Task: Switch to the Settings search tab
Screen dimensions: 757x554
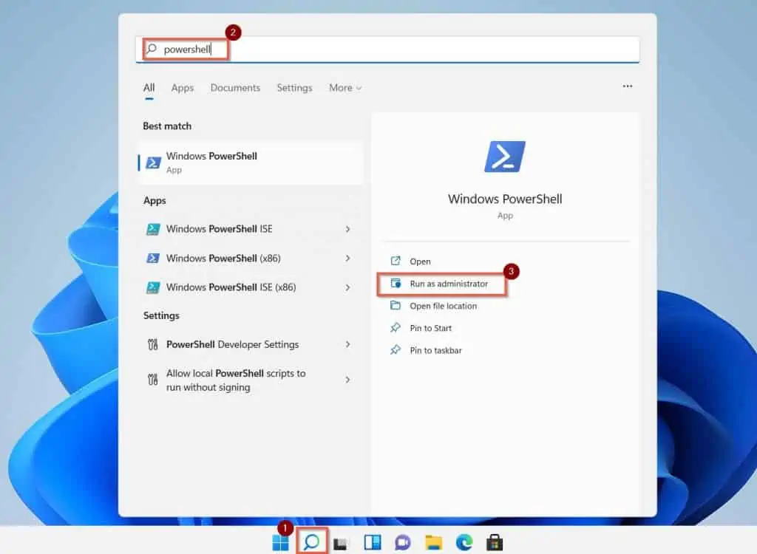Action: 294,87
